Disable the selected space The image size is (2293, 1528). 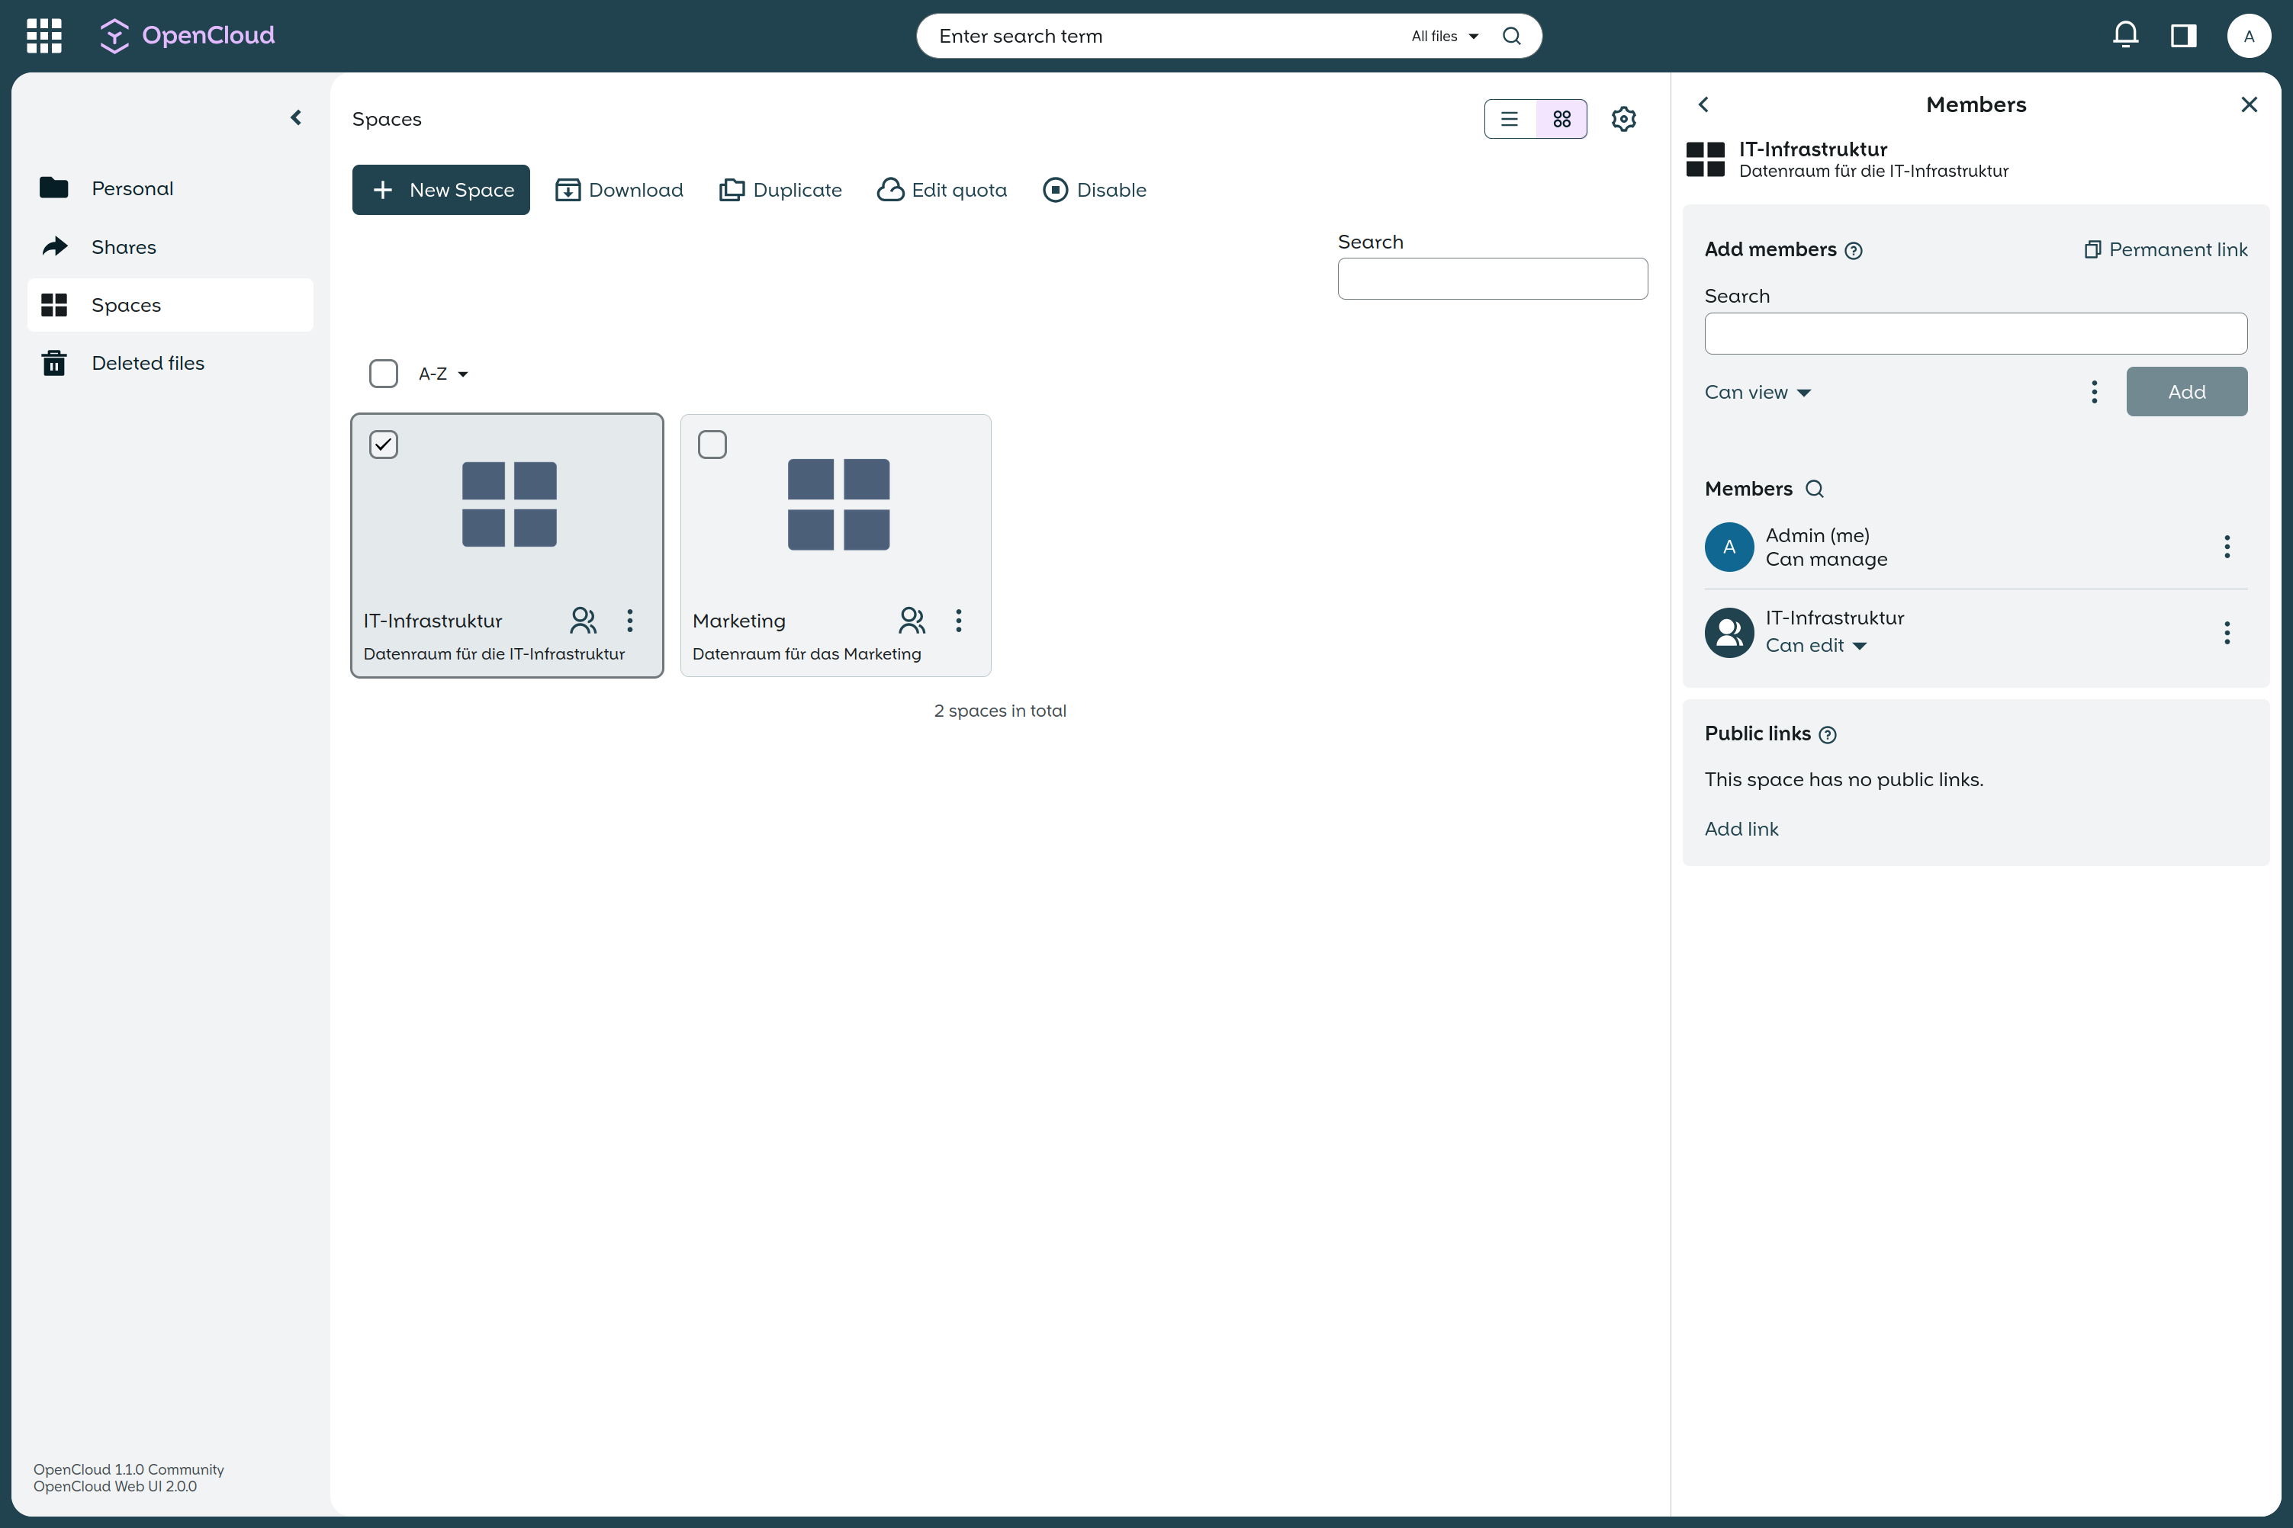[x=1095, y=190]
